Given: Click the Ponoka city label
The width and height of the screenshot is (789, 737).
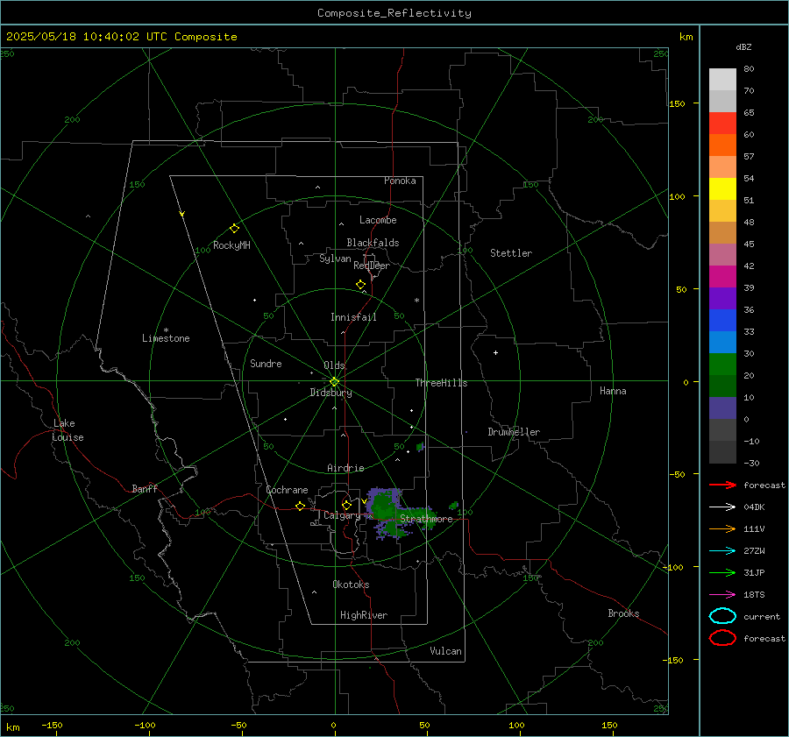Looking at the screenshot, I should (x=400, y=181).
